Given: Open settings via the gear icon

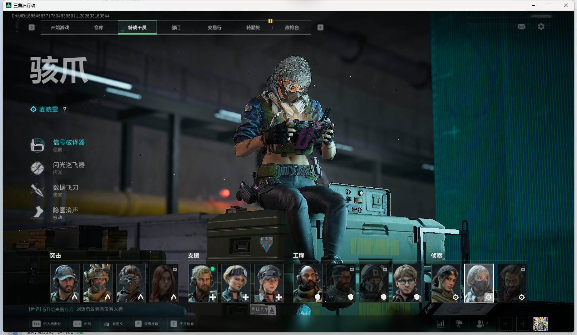Looking at the screenshot, I should pyautogui.click(x=541, y=27).
